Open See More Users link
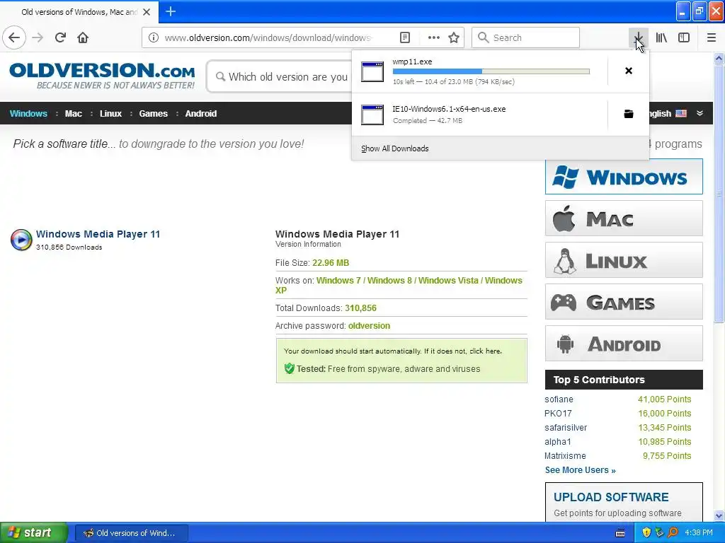 click(x=581, y=470)
